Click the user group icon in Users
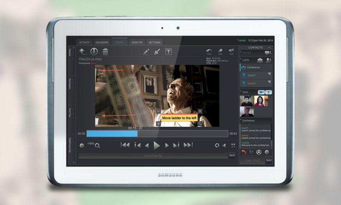Screen dimensions: 341x205 (260, 60)
